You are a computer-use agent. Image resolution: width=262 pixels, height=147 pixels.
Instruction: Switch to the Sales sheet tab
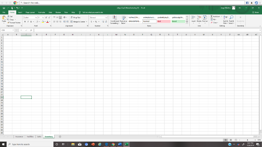[39, 136]
